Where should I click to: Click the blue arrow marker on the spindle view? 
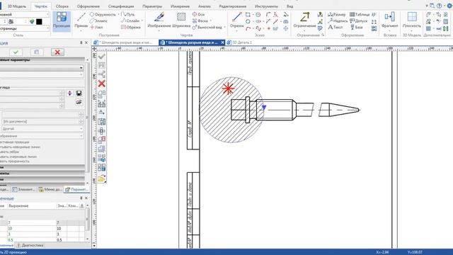pos(264,108)
